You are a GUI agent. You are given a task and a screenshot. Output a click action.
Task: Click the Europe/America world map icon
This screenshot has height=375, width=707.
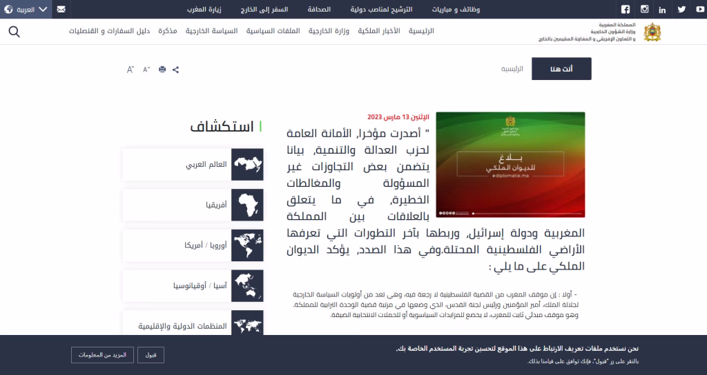(247, 245)
